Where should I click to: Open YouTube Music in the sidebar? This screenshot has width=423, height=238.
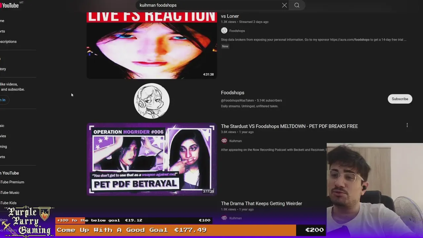tap(10, 193)
